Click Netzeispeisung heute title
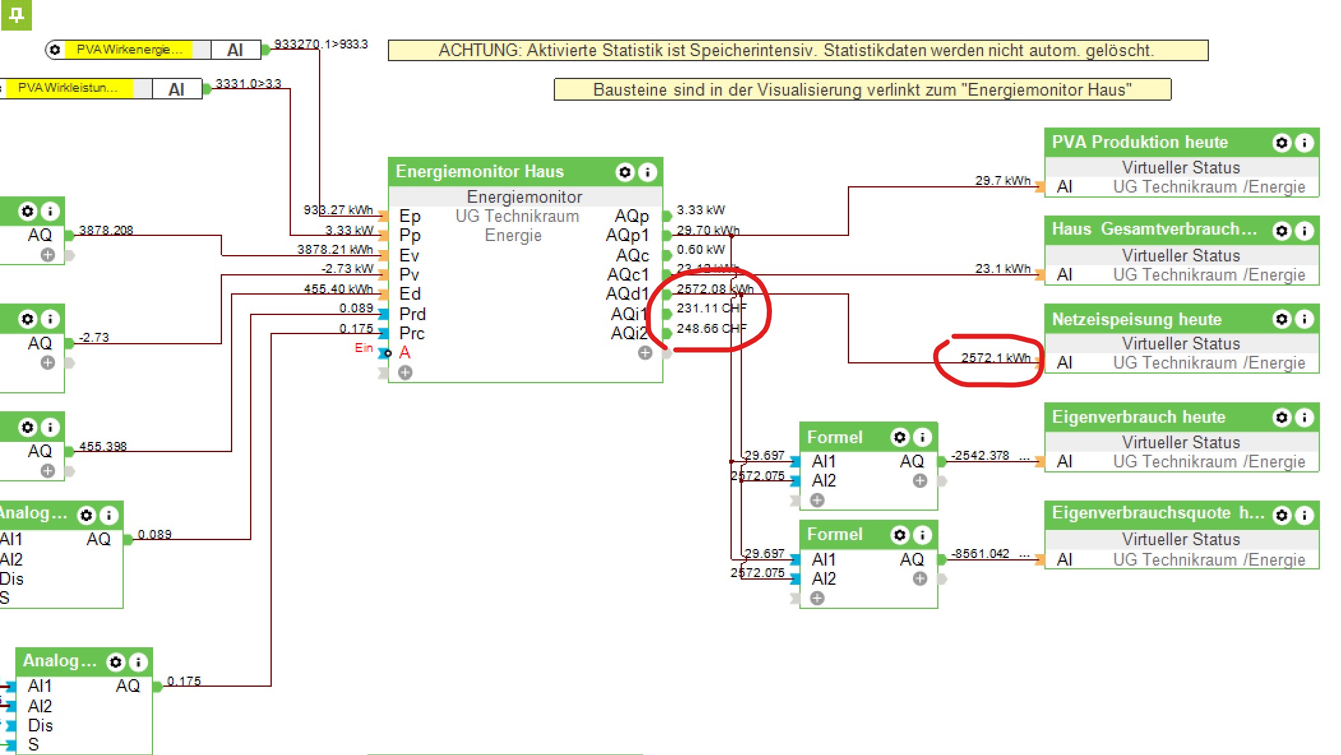This screenshot has width=1341, height=755. 1137,319
